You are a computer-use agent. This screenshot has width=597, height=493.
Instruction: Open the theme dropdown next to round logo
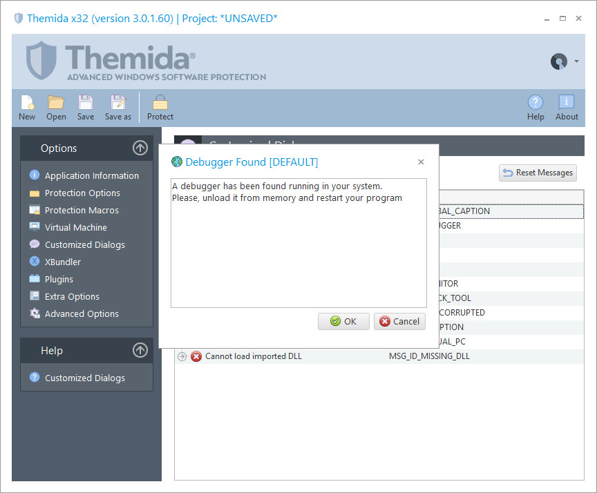click(x=576, y=61)
